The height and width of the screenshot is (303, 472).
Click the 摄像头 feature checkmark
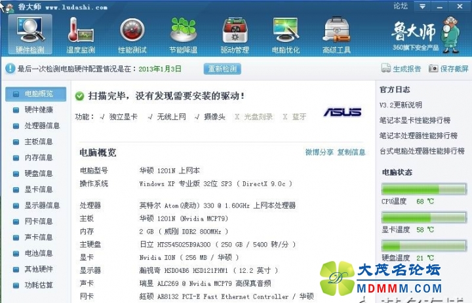[x=197, y=117]
